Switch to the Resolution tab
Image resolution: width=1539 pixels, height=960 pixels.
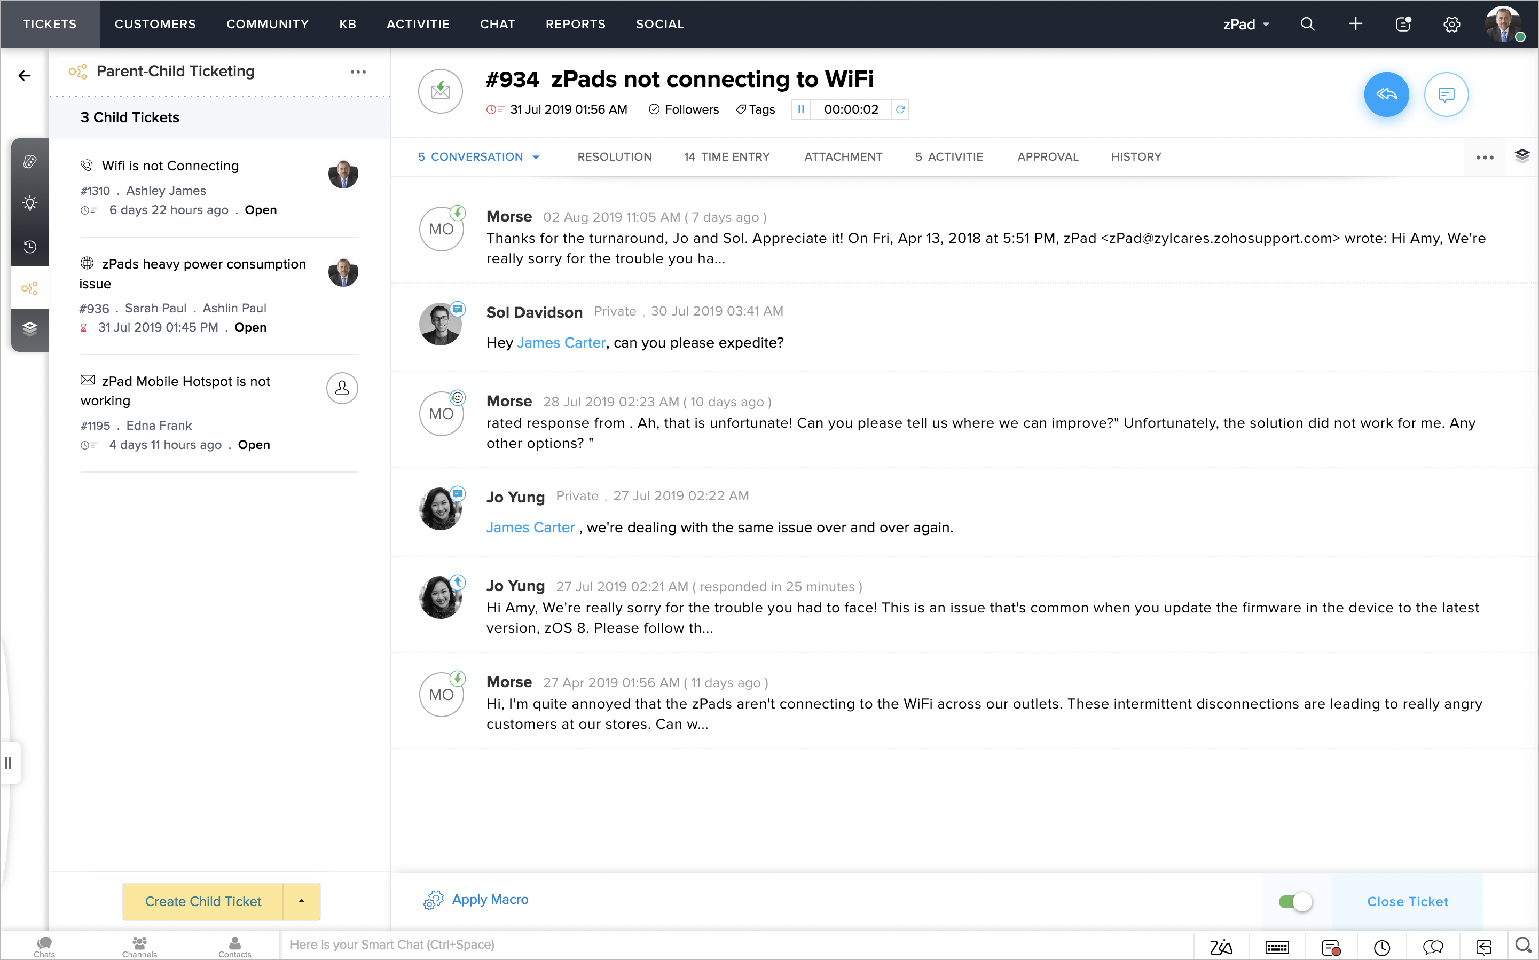coord(614,157)
